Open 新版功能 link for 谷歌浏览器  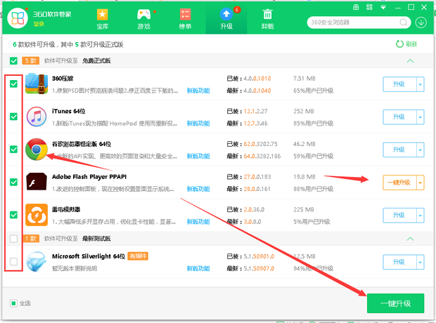(x=198, y=156)
